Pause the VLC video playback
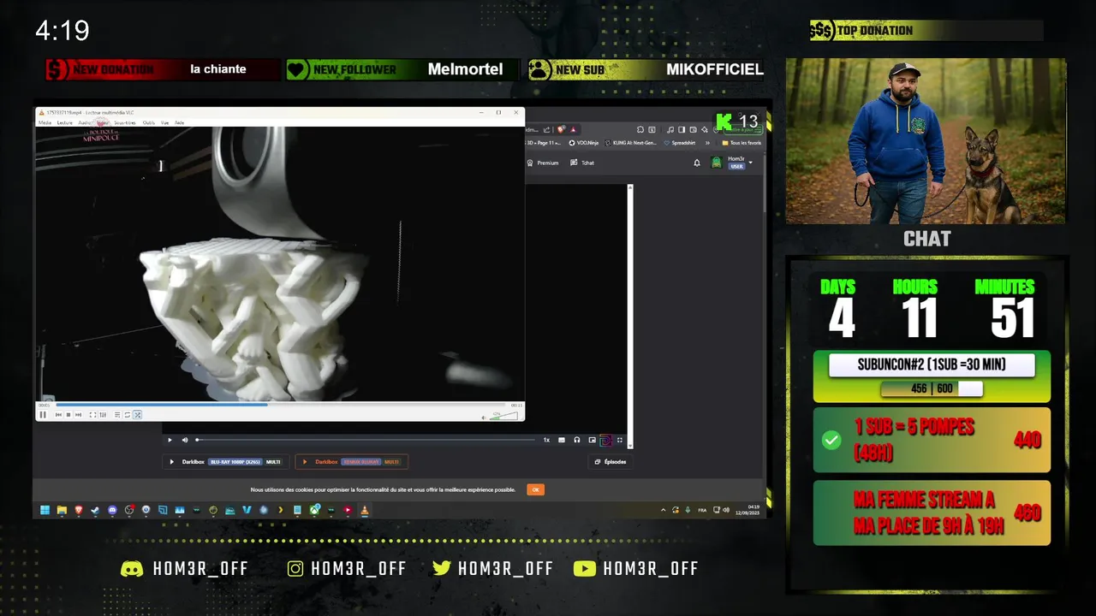This screenshot has width=1096, height=616. click(x=43, y=415)
